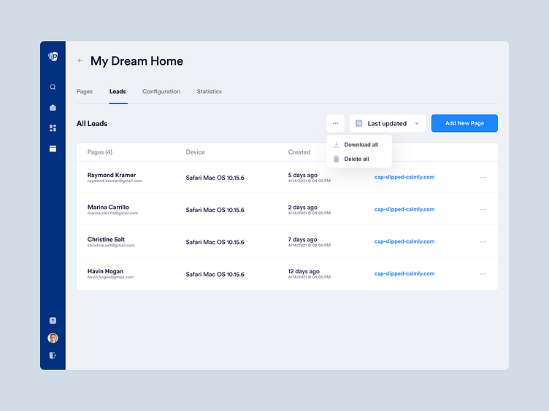Click the app logo in sidebar
Viewport: 549px width, 411px height.
[x=53, y=56]
